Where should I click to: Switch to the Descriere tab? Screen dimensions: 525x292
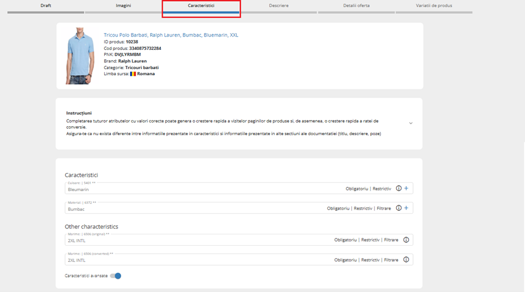[x=278, y=6]
